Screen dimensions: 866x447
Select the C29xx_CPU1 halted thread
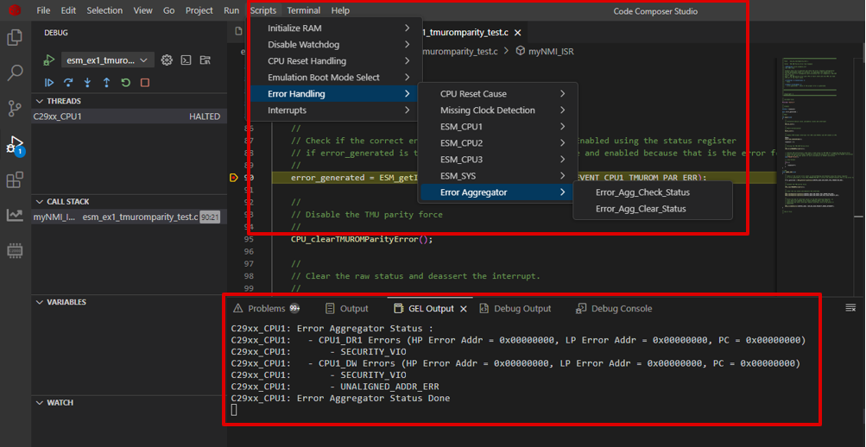(x=58, y=116)
